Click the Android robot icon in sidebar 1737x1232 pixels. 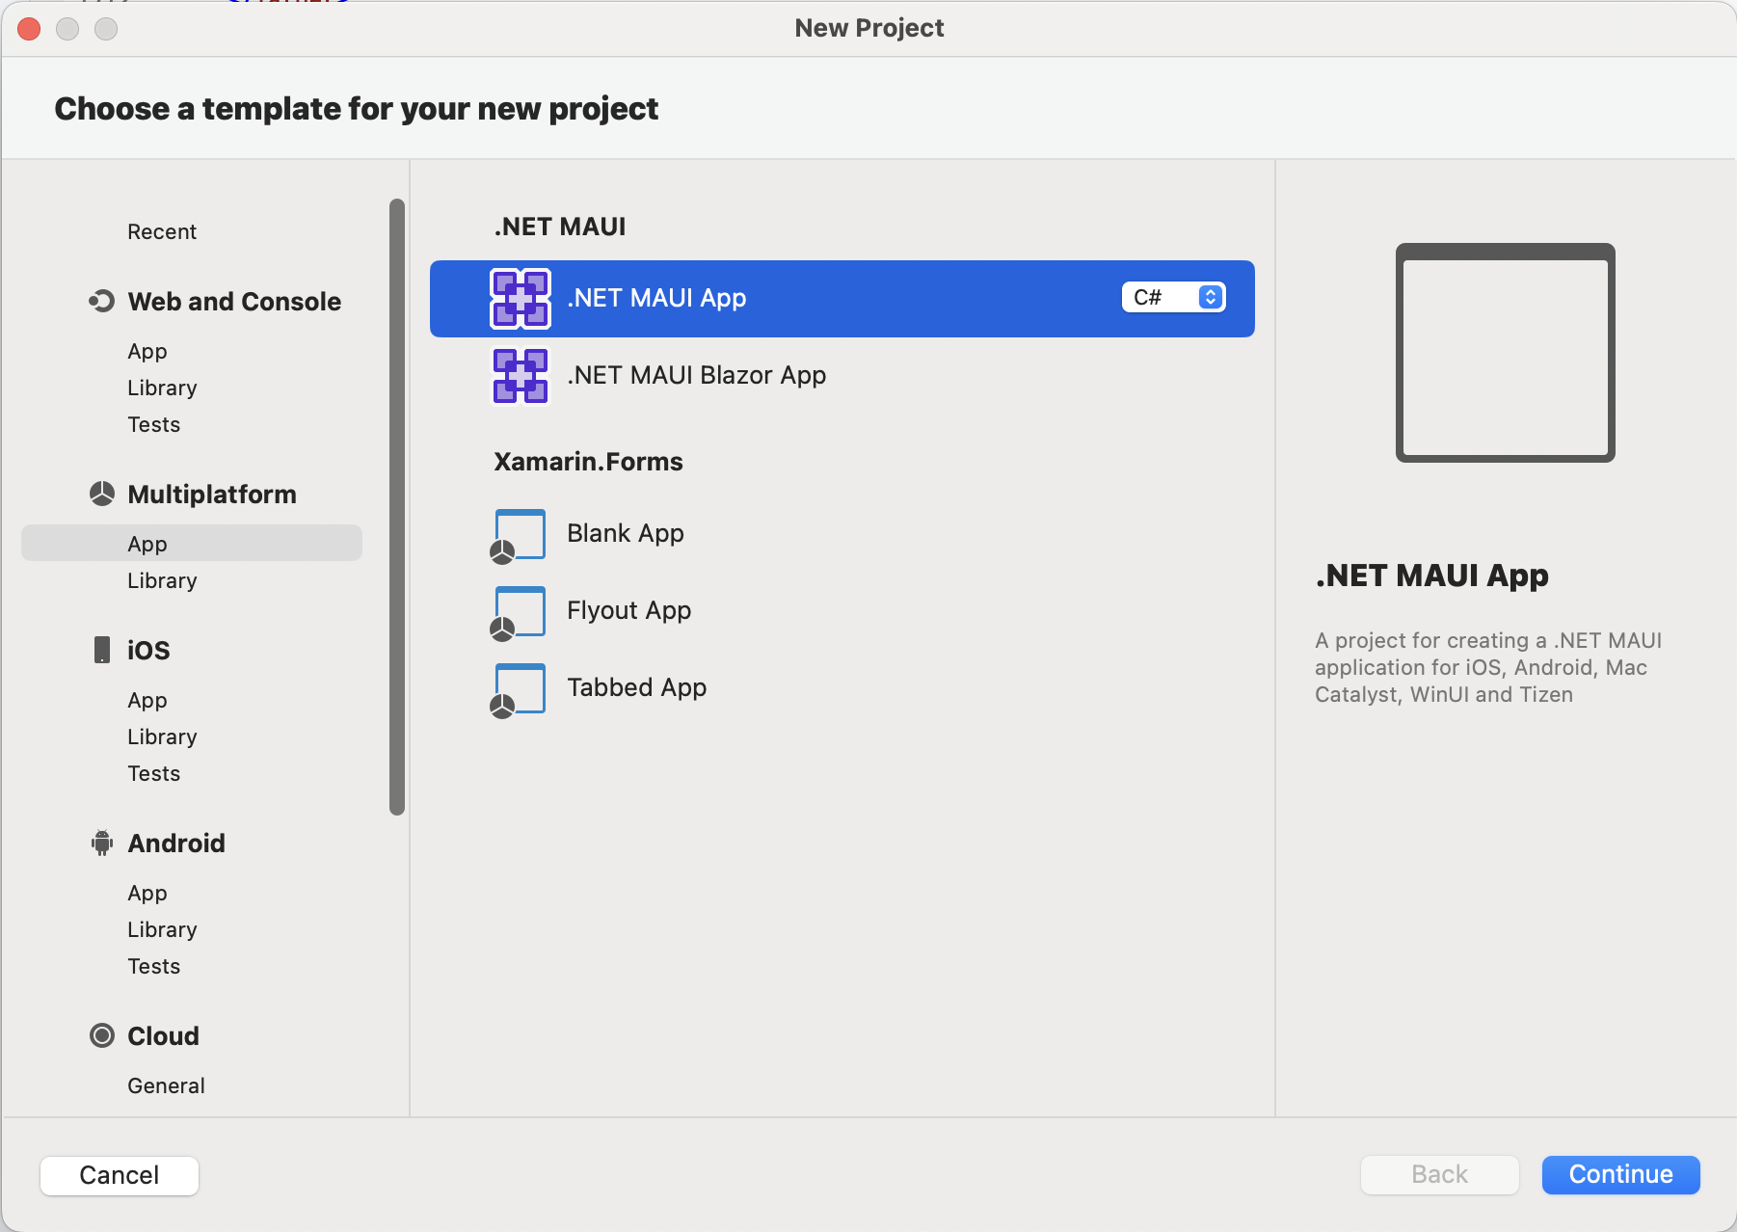click(x=102, y=842)
